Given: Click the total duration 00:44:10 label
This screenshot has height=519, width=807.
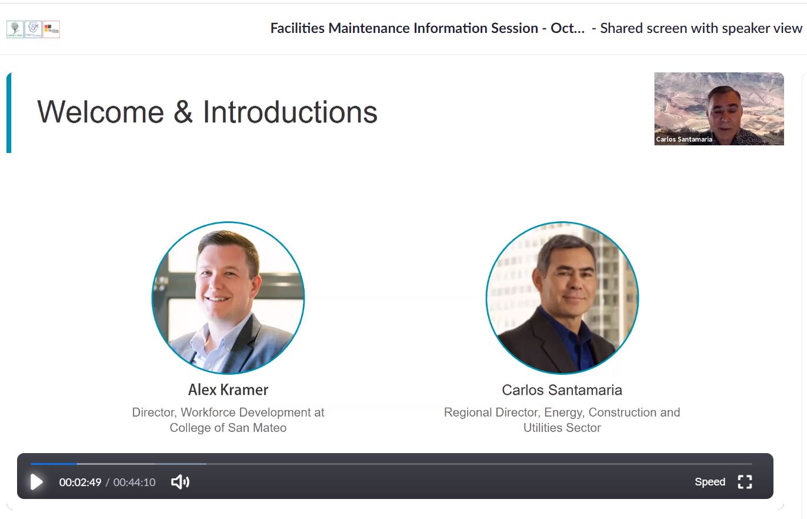Looking at the screenshot, I should coord(134,483).
